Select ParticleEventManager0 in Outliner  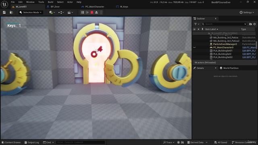pyautogui.click(x=225, y=44)
